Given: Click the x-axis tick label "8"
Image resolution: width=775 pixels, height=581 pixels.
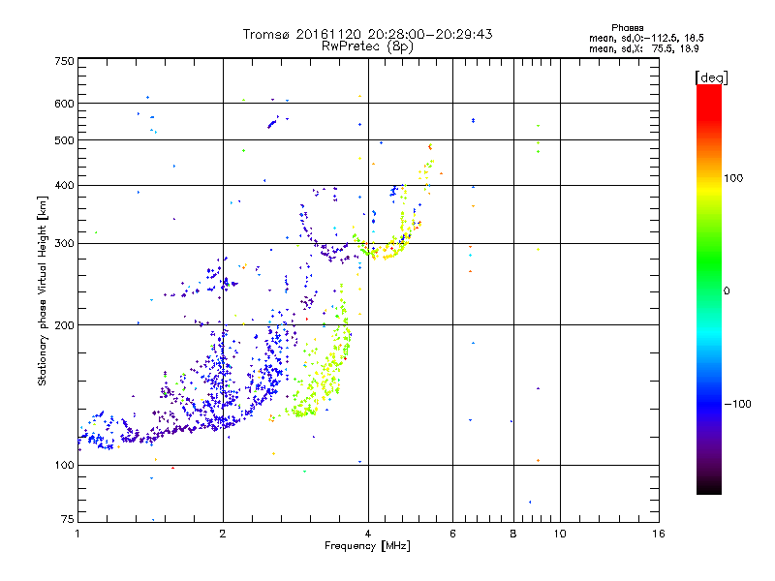Looking at the screenshot, I should tap(513, 534).
